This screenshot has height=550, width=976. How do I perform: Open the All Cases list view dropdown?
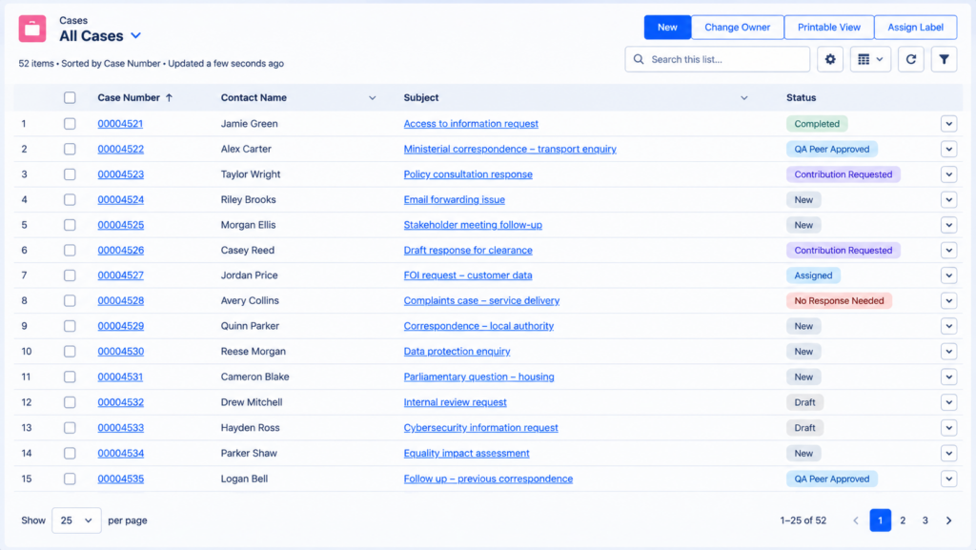(135, 36)
